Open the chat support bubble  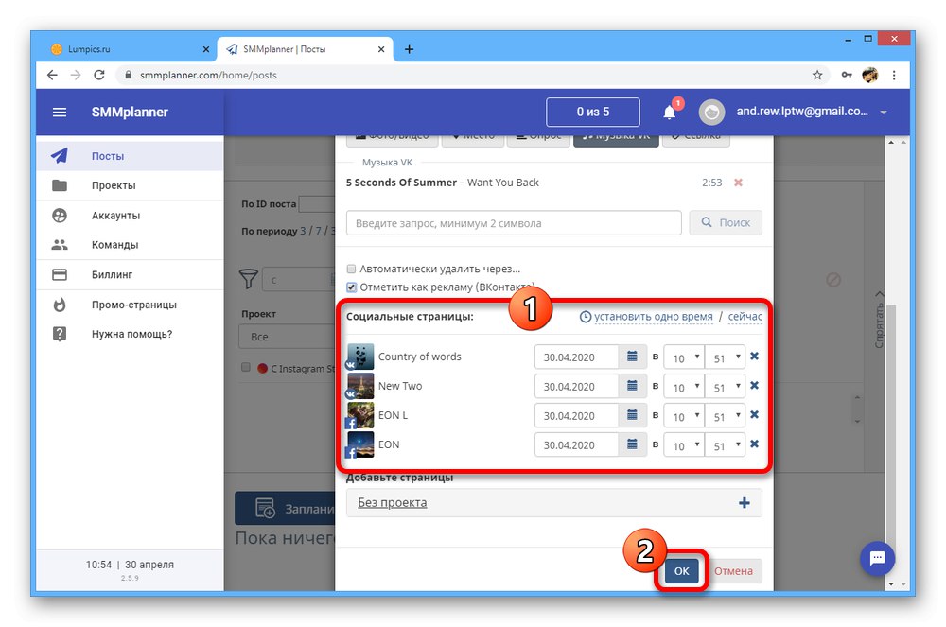tap(877, 558)
